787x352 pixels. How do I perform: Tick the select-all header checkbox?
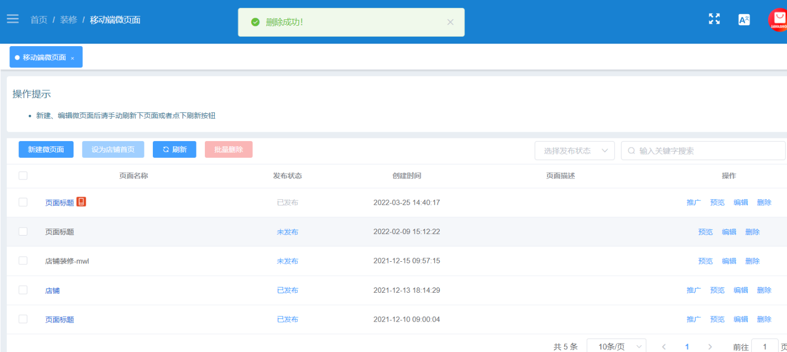point(23,176)
